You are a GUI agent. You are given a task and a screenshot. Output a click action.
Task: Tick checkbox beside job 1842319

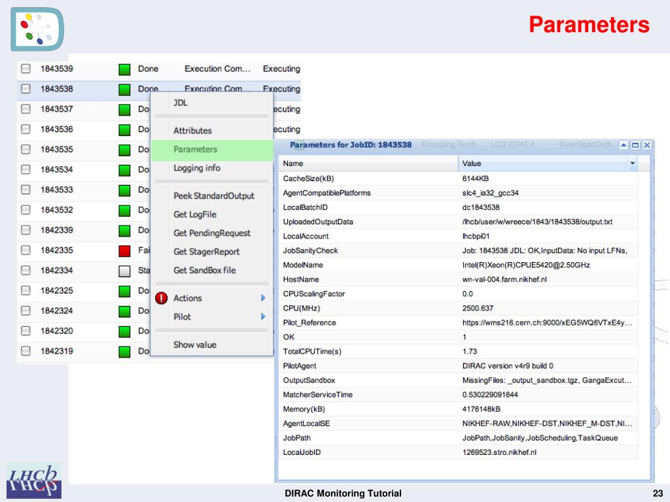point(26,351)
